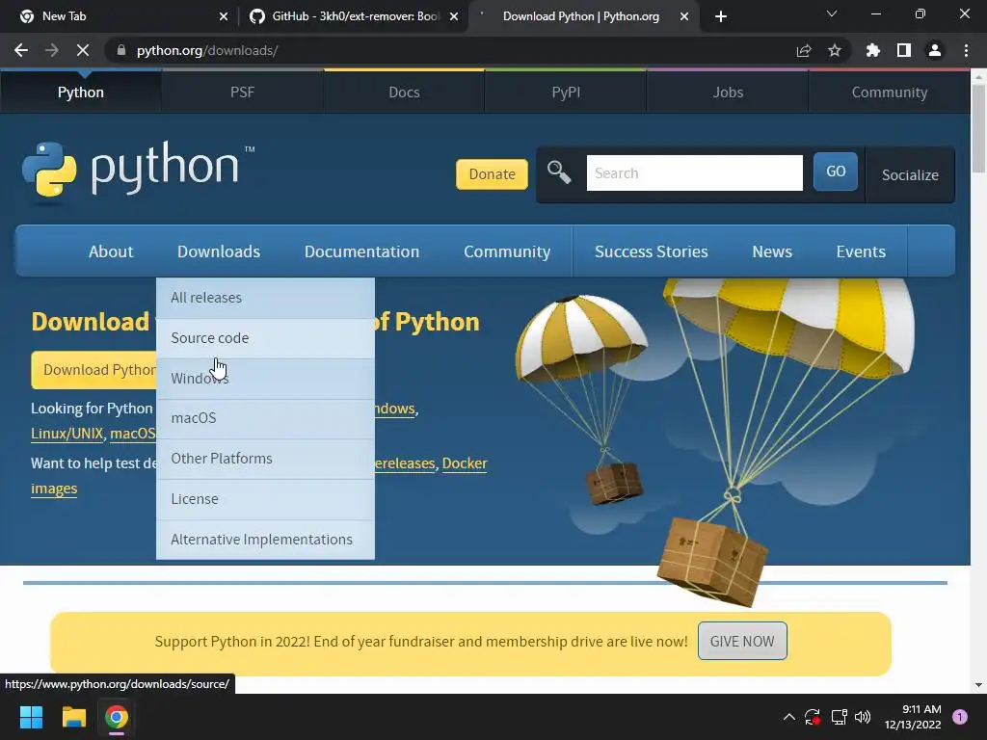Open the Success Stories nav menu

point(651,251)
